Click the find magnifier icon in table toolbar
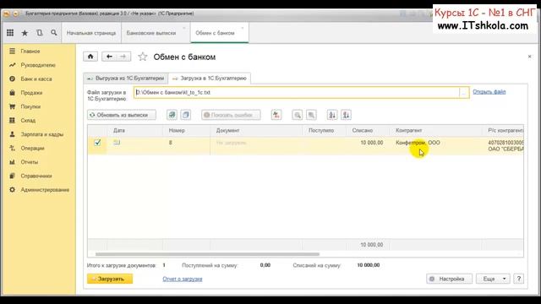This screenshot has height=304, width=541. [x=297, y=115]
